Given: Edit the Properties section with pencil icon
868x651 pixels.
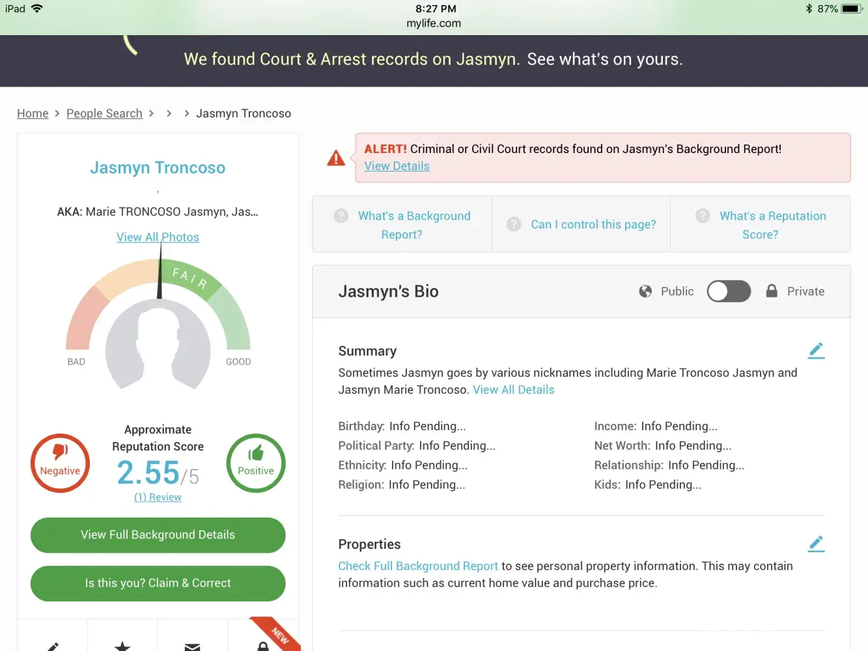Looking at the screenshot, I should coord(816,544).
